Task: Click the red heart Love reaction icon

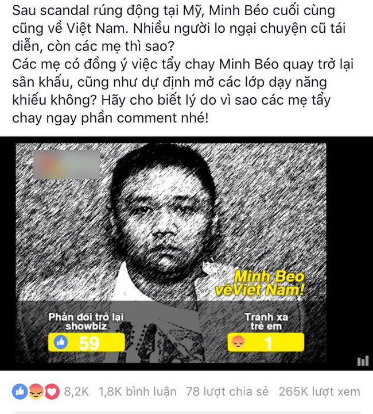Action: pyautogui.click(x=52, y=392)
